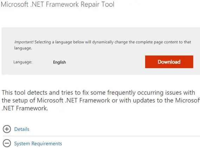Click the Microsoft .NET Framework Repair Tool heading
Viewport: 200px width, 148px height.
point(58,4)
